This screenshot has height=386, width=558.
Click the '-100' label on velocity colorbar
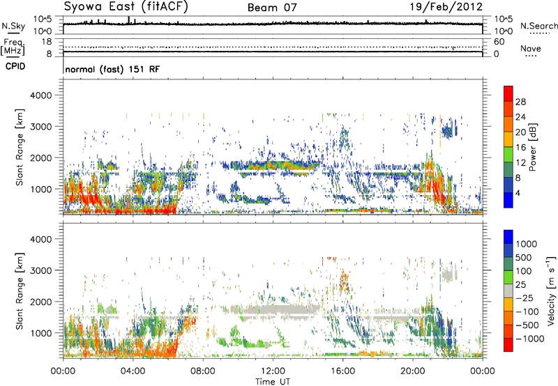point(527,311)
